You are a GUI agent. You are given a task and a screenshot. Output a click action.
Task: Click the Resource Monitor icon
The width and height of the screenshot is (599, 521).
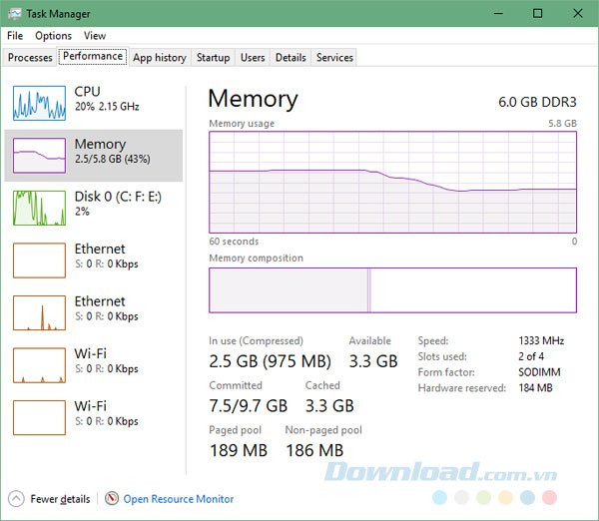point(112,499)
